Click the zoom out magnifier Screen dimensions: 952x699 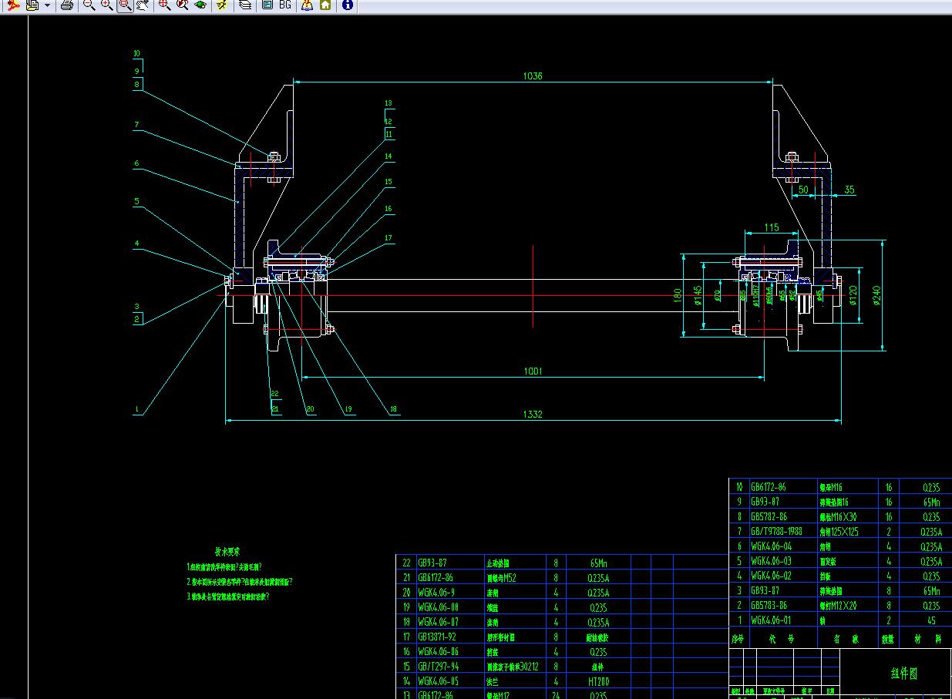pos(89,5)
